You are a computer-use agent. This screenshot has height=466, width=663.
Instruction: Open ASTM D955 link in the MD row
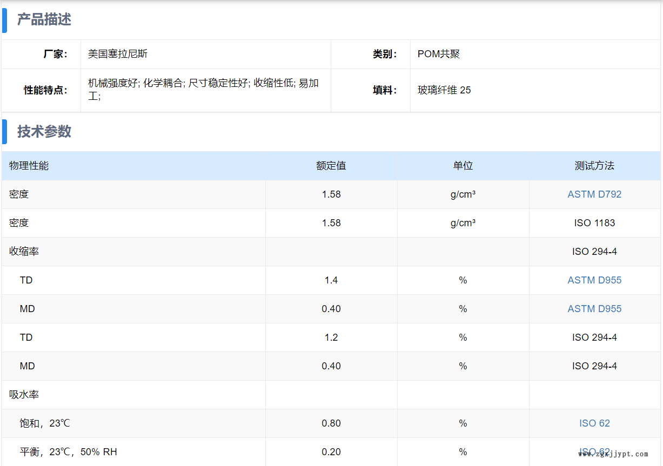click(x=594, y=309)
